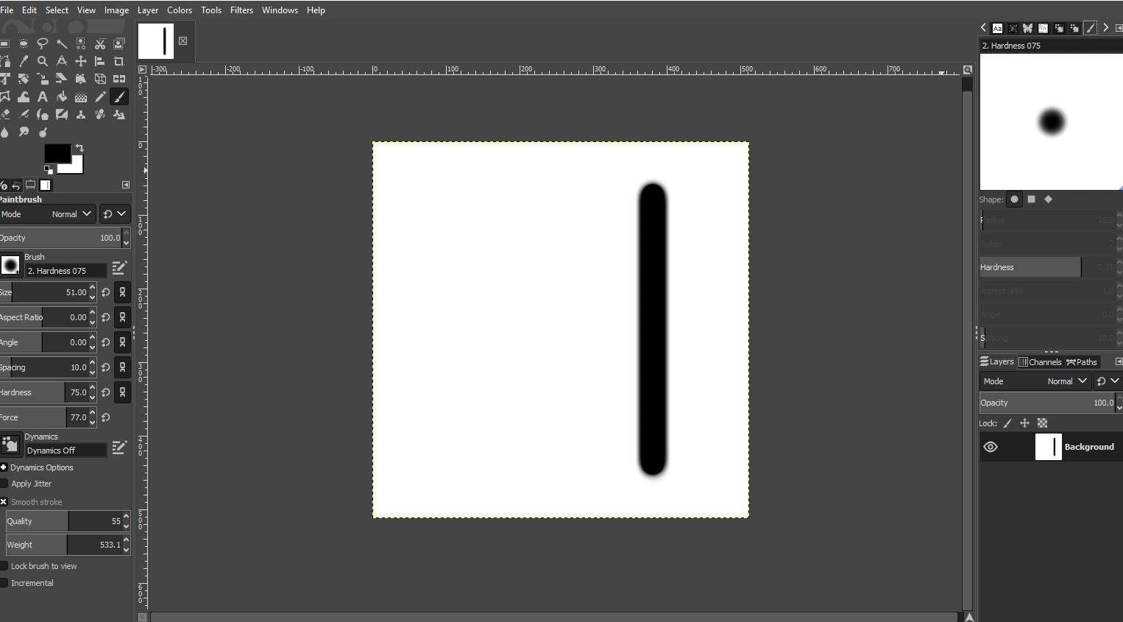Select the Fuzzy Select magic wand tool
Image resolution: width=1123 pixels, height=622 pixels.
pyautogui.click(x=62, y=43)
